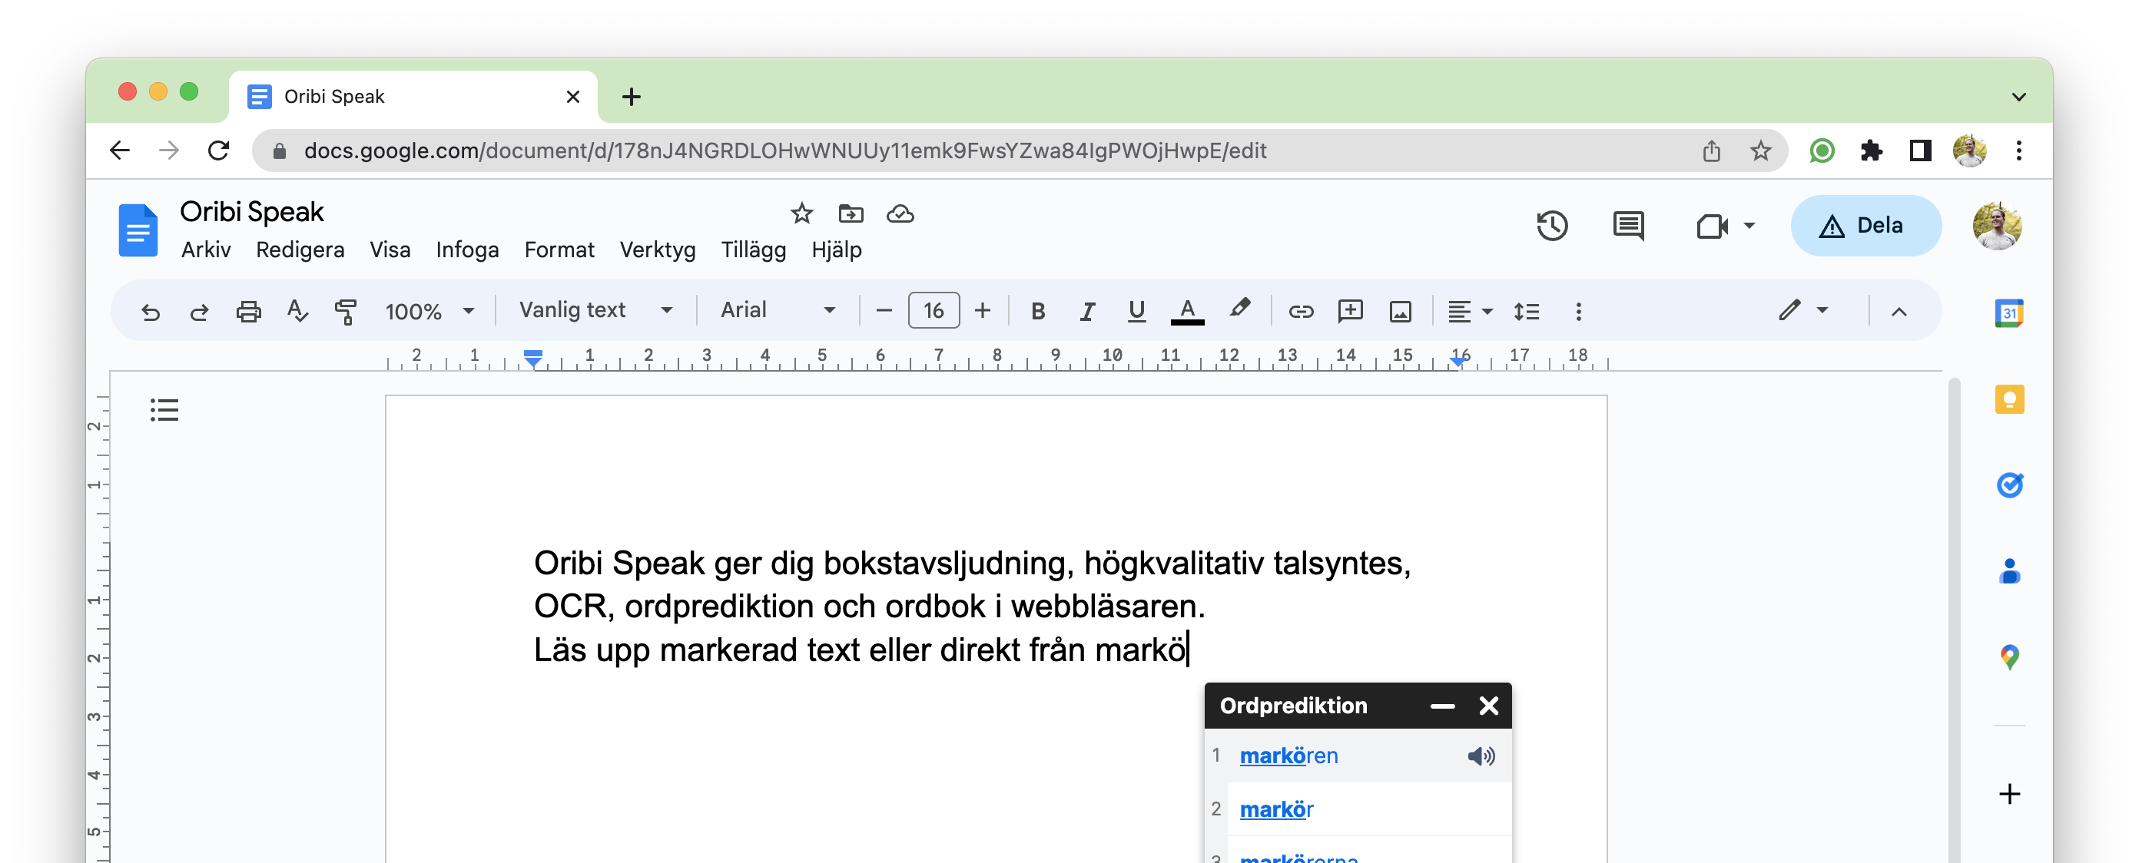Toggle the Chrome side panel
This screenshot has width=2139, height=863.
pos(1920,151)
